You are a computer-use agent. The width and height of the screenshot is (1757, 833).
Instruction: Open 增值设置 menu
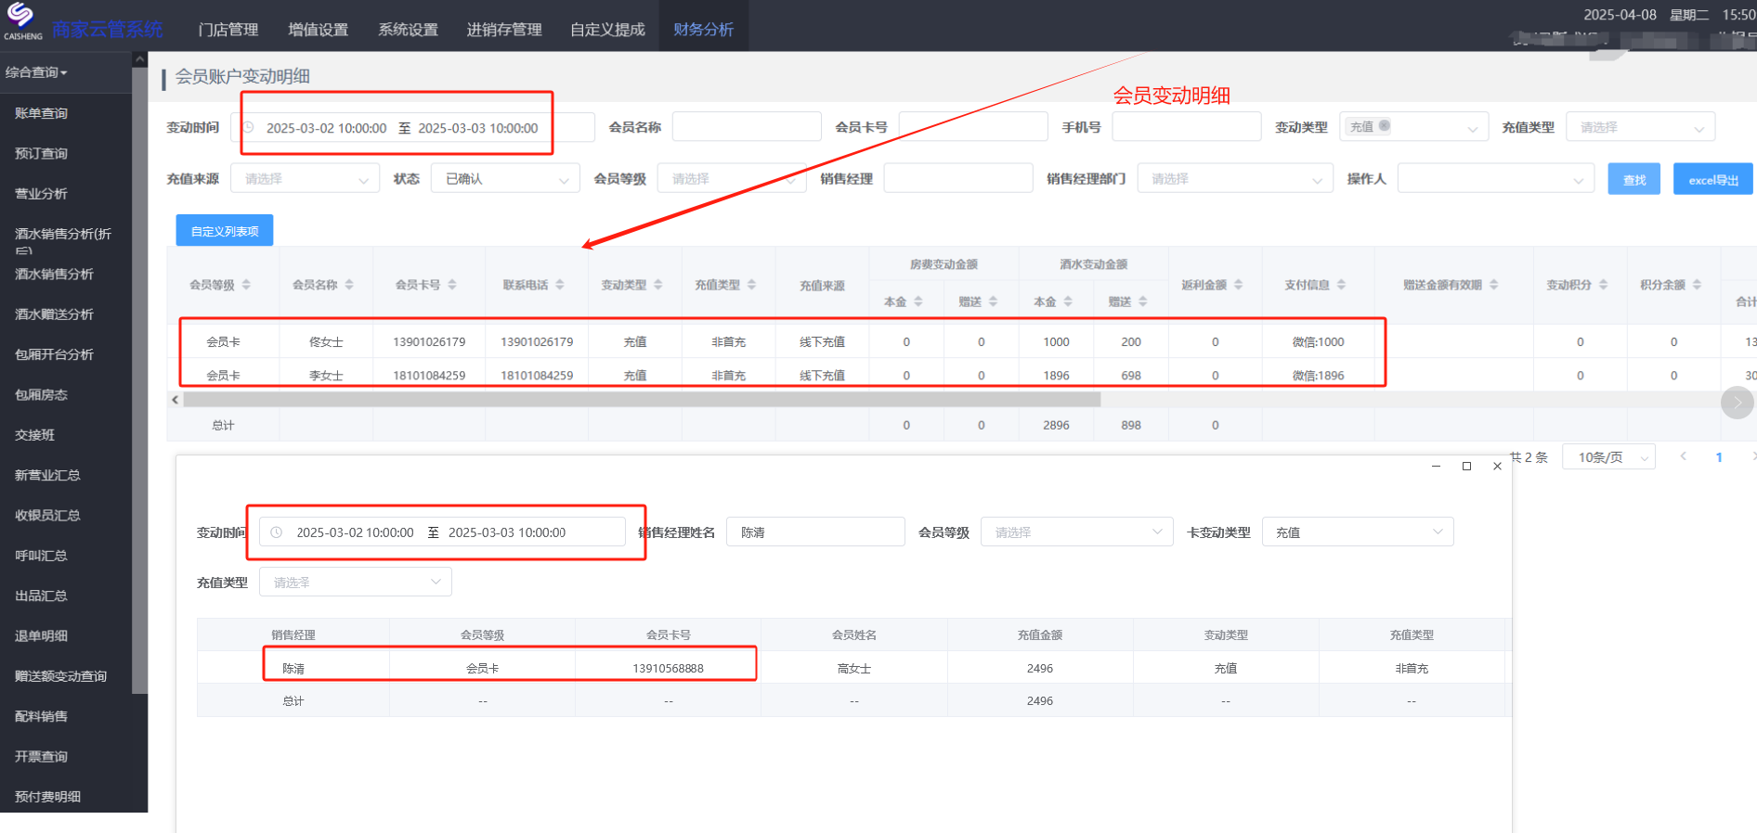pos(319,30)
